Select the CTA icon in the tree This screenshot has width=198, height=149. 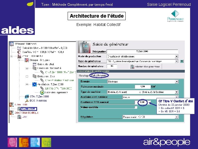(x=27, y=97)
